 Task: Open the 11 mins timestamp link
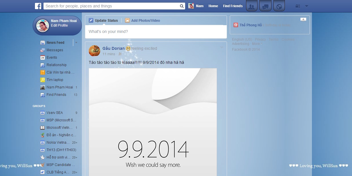[x=109, y=54]
